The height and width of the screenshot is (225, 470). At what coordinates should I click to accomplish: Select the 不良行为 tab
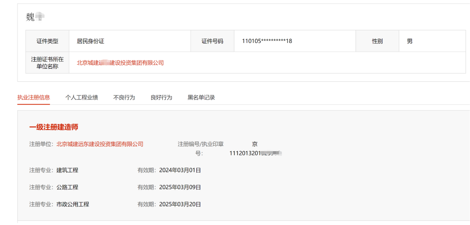tap(124, 98)
